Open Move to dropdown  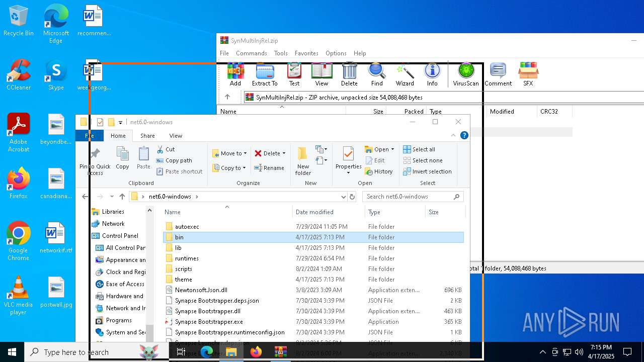tap(229, 153)
